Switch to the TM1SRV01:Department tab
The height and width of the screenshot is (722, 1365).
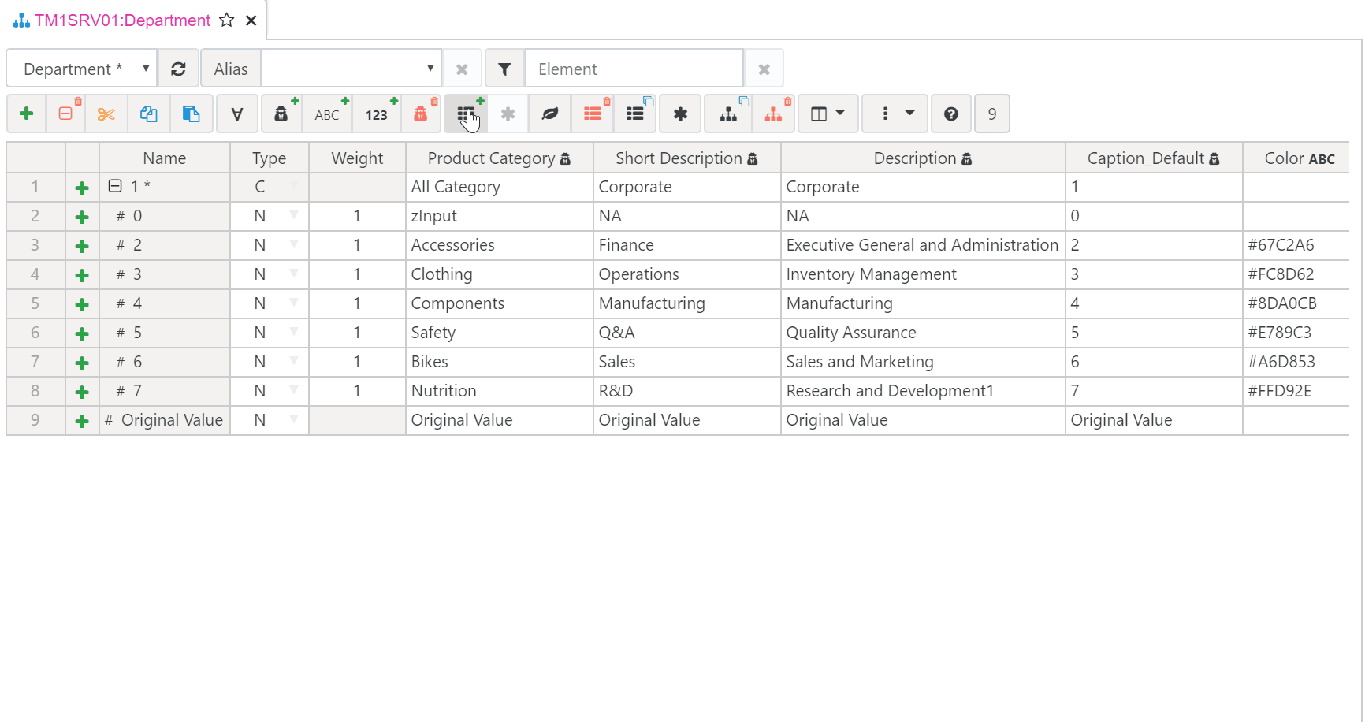118,20
